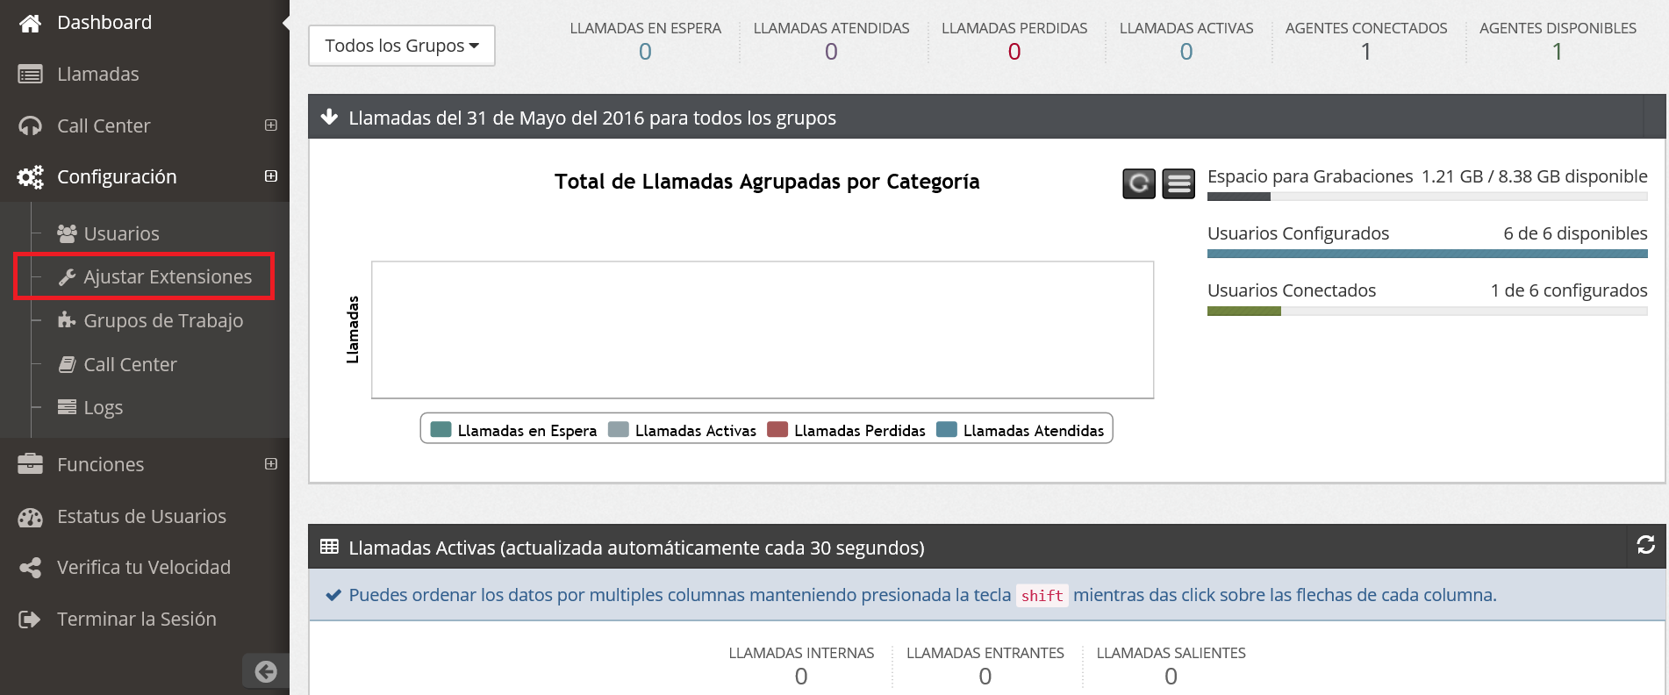The image size is (1669, 695).
Task: Expand the Call Center sidebar section
Action: [x=271, y=125]
